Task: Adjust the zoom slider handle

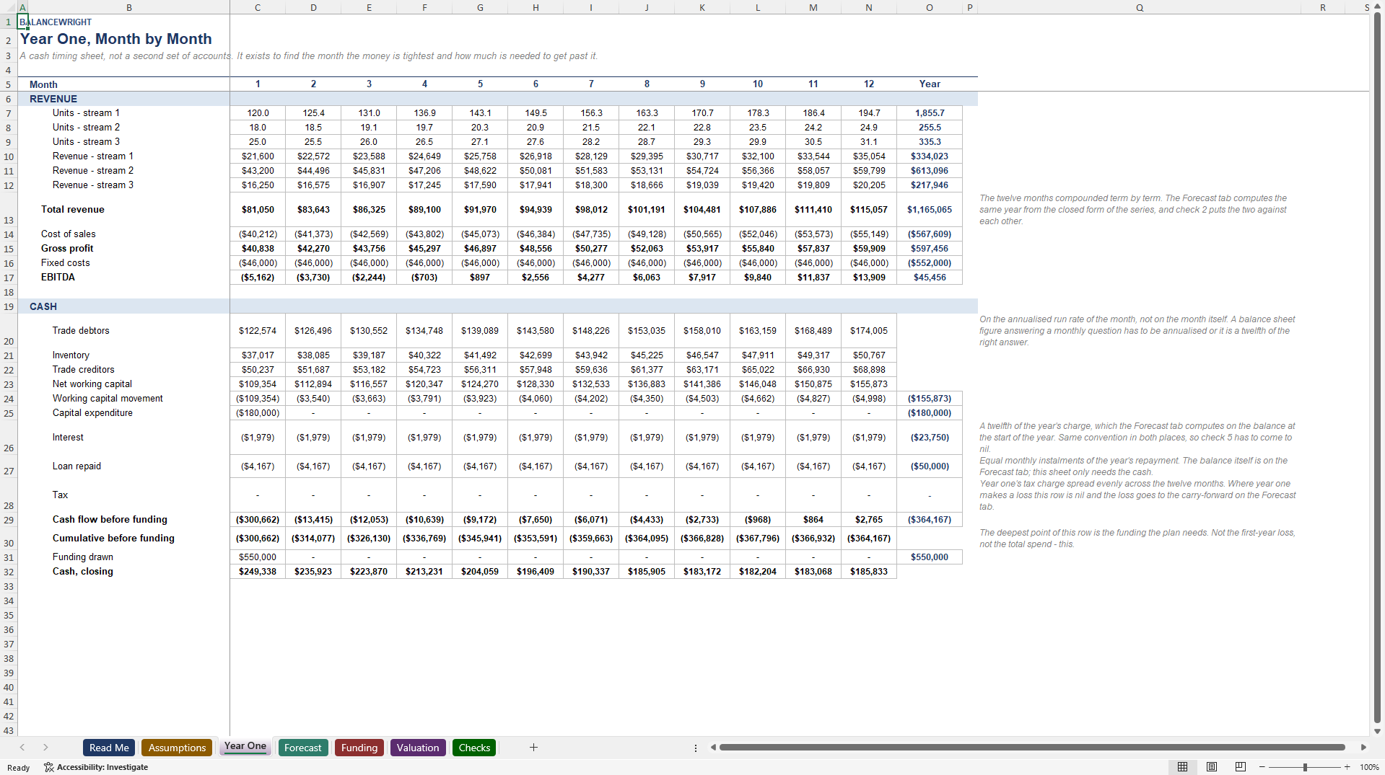Action: tap(1305, 767)
